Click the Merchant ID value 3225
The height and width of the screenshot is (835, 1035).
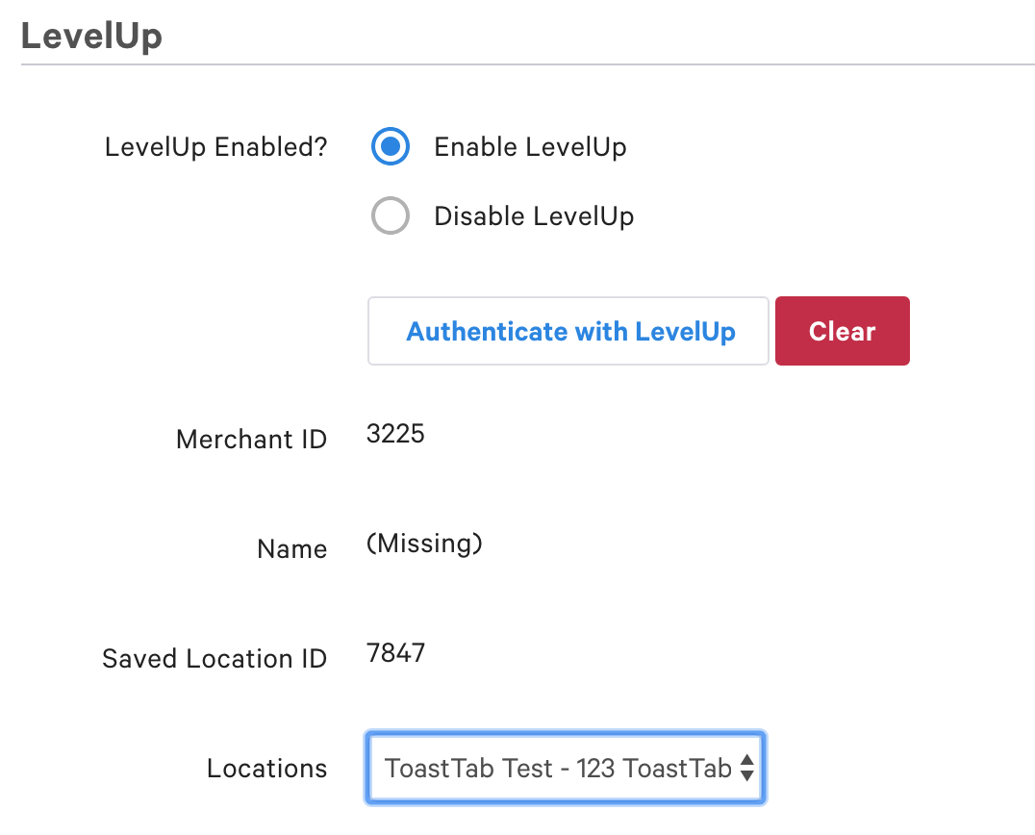[x=395, y=434]
